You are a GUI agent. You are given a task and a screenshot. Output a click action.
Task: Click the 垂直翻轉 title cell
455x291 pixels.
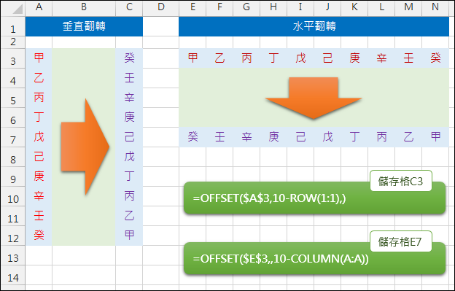click(x=84, y=26)
